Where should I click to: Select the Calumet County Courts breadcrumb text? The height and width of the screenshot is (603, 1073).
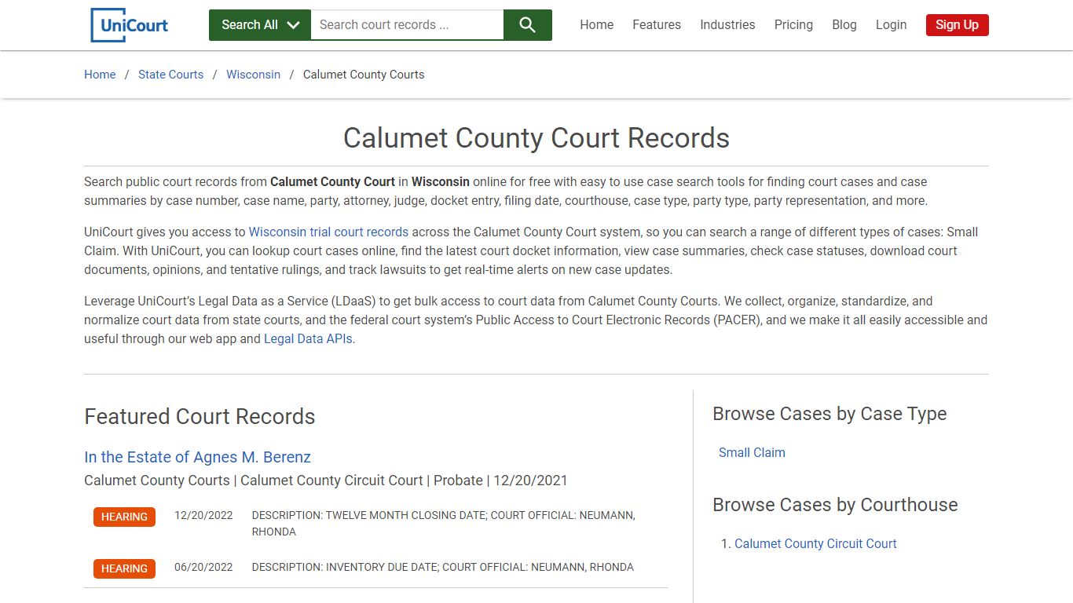pyautogui.click(x=364, y=75)
